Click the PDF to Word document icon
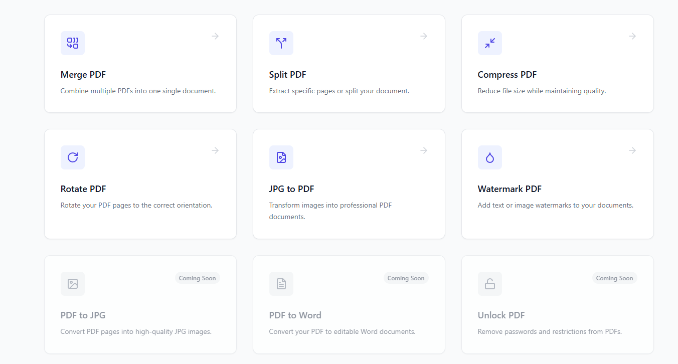 281,284
